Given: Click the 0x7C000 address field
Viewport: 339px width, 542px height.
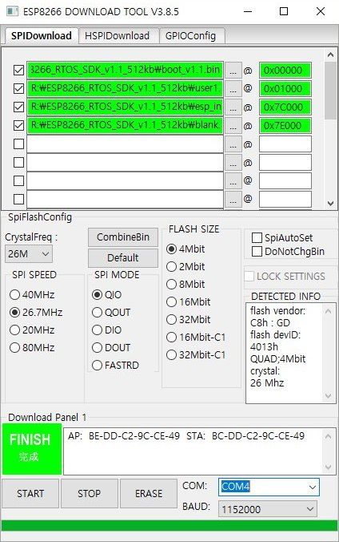Looking at the screenshot, I should tap(285, 107).
